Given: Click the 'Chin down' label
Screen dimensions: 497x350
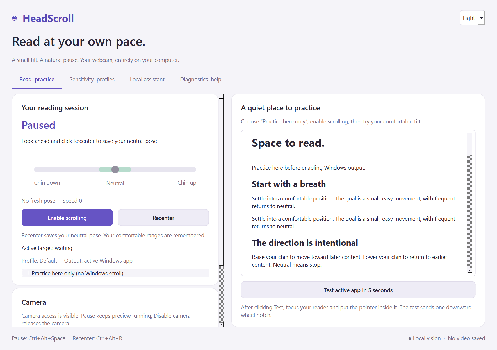Looking at the screenshot, I should coord(47,183).
